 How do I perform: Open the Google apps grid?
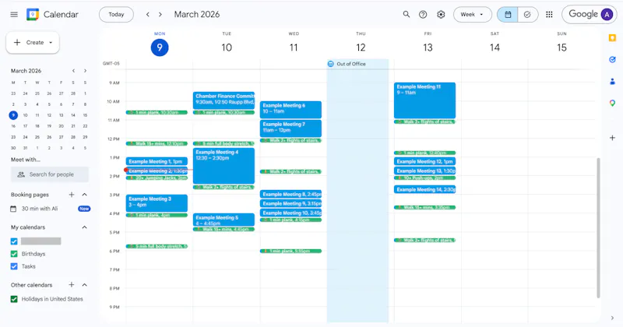(x=550, y=14)
